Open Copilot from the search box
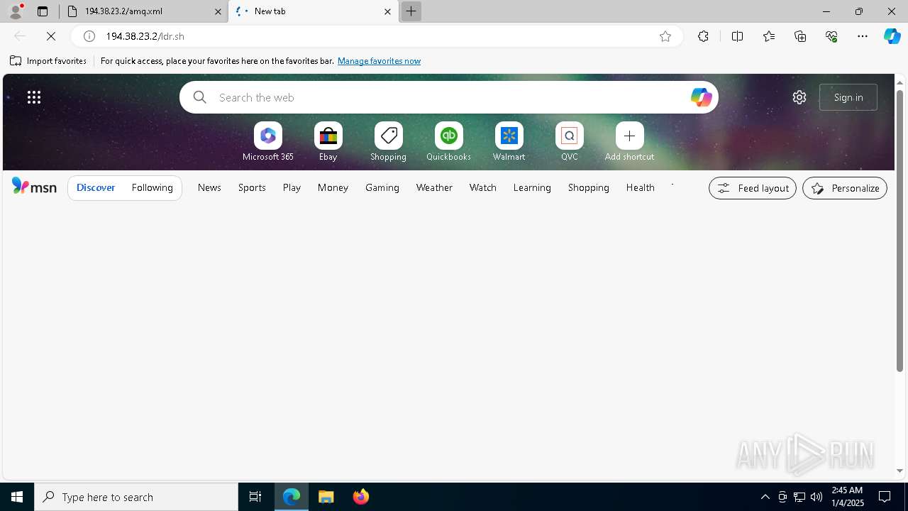 701,97
